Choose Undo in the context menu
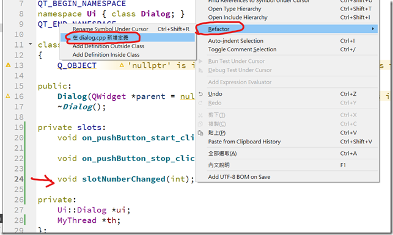The width and height of the screenshot is (393, 235). point(287,94)
